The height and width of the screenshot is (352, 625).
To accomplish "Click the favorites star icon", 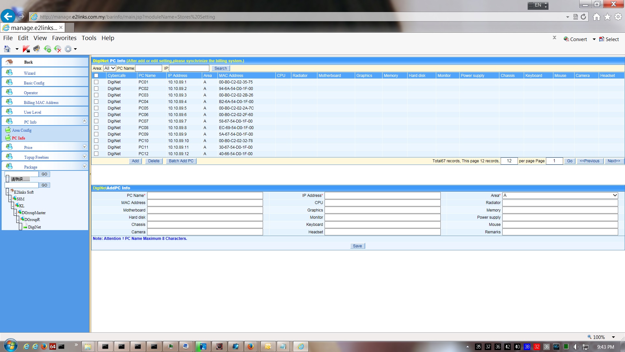I will click(x=607, y=17).
